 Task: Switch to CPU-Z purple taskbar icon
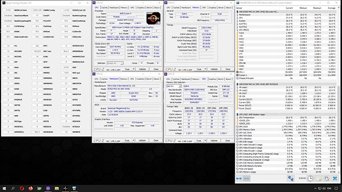pos(48,188)
